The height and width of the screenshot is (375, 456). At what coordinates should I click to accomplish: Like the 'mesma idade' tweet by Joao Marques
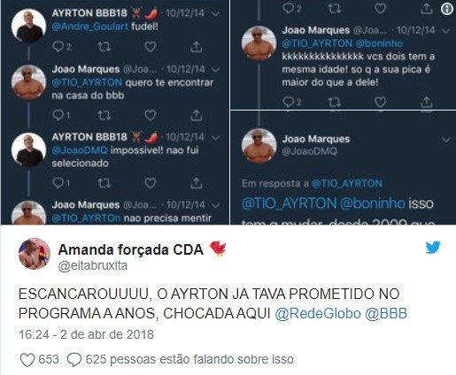pos(381,102)
